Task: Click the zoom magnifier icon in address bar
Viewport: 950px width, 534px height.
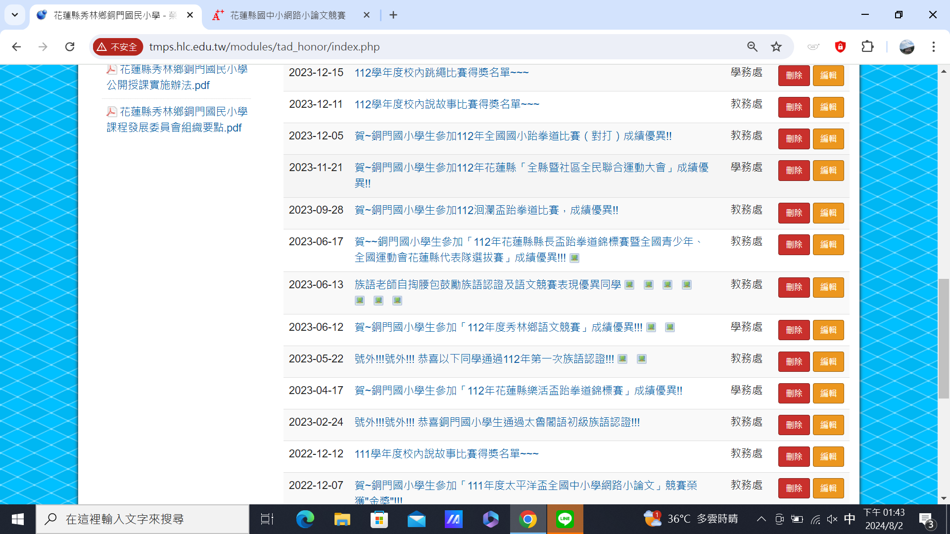Action: coord(752,46)
